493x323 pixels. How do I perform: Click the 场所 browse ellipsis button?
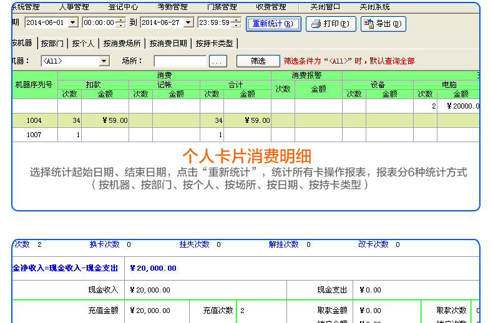(217, 61)
